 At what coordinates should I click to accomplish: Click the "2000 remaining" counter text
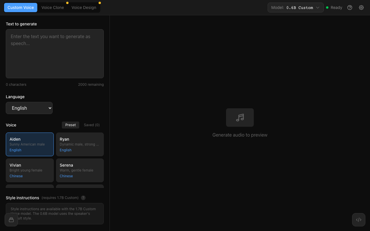[91, 85]
